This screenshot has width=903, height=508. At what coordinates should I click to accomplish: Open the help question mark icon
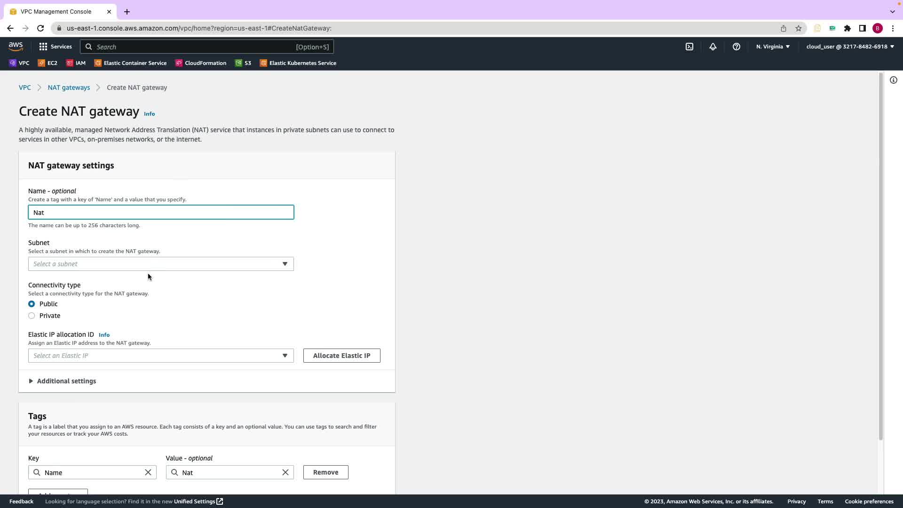(x=737, y=47)
